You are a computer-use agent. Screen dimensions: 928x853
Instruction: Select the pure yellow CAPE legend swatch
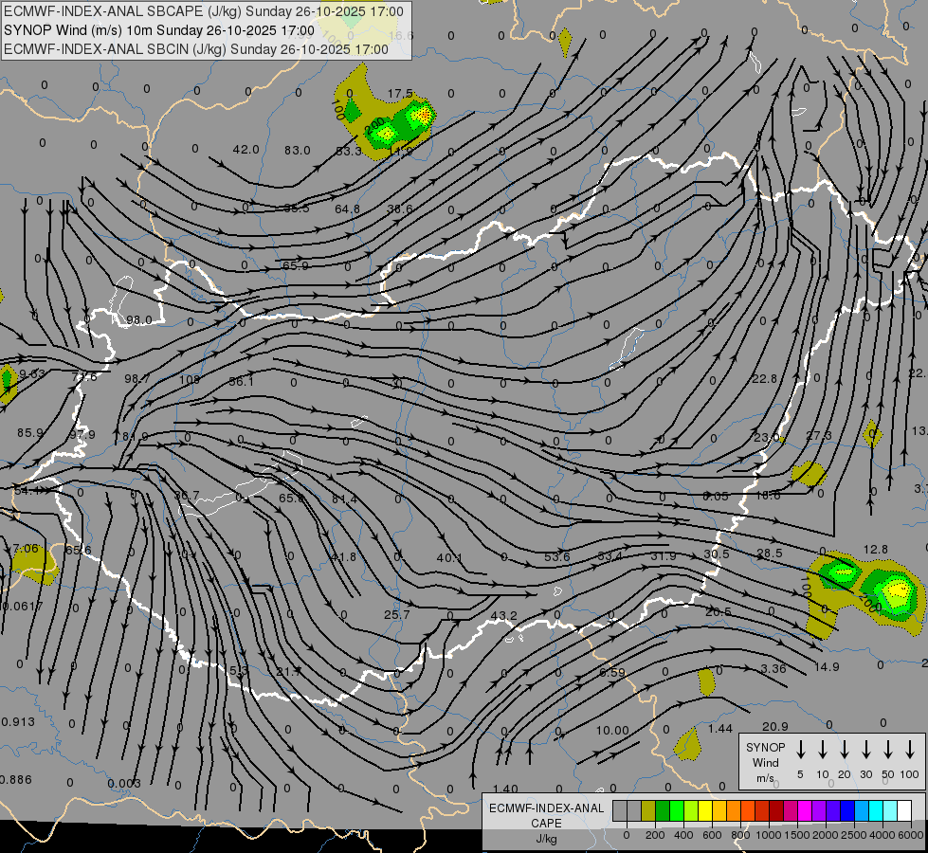point(705,810)
